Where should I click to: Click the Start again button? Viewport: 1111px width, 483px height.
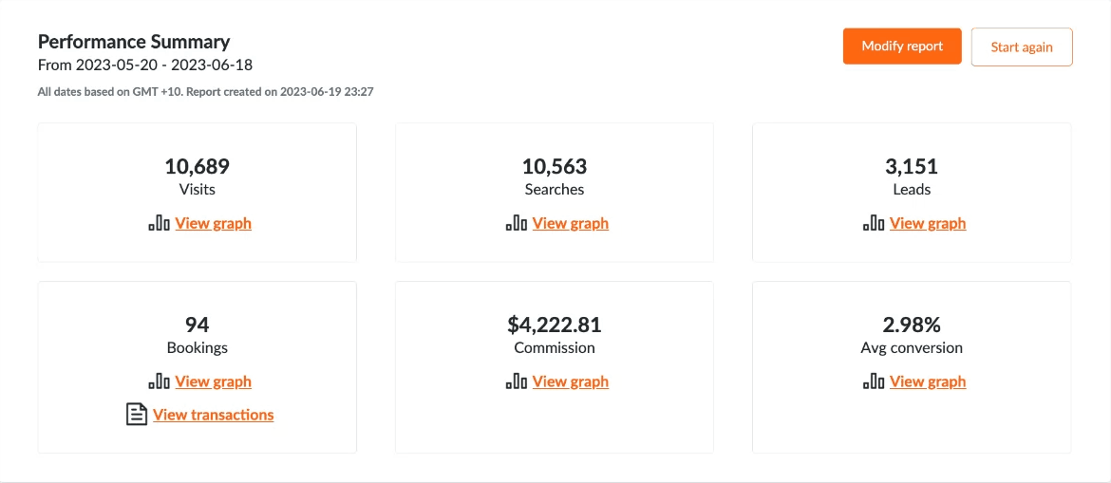tap(1022, 47)
